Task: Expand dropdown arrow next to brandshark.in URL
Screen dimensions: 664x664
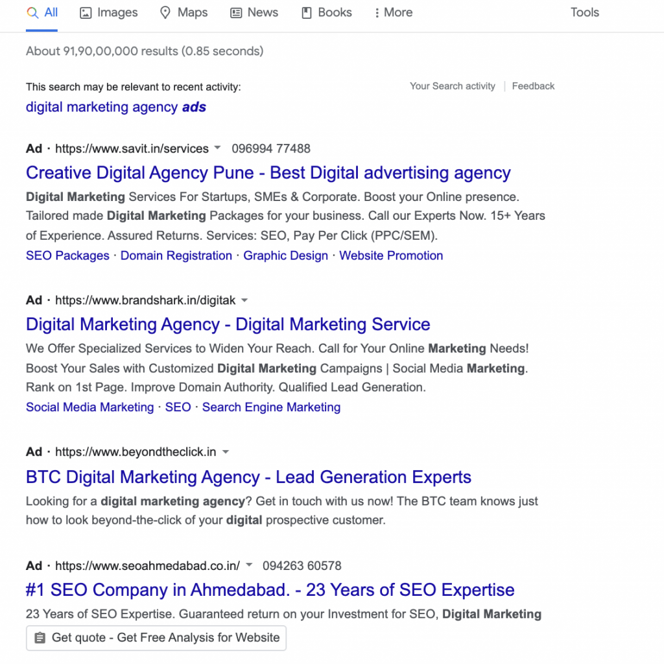Action: [x=244, y=300]
